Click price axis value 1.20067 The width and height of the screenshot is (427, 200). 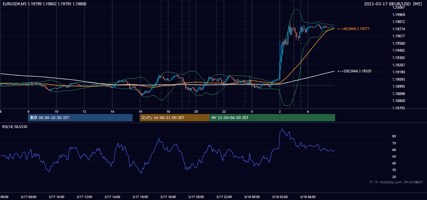point(399,7)
